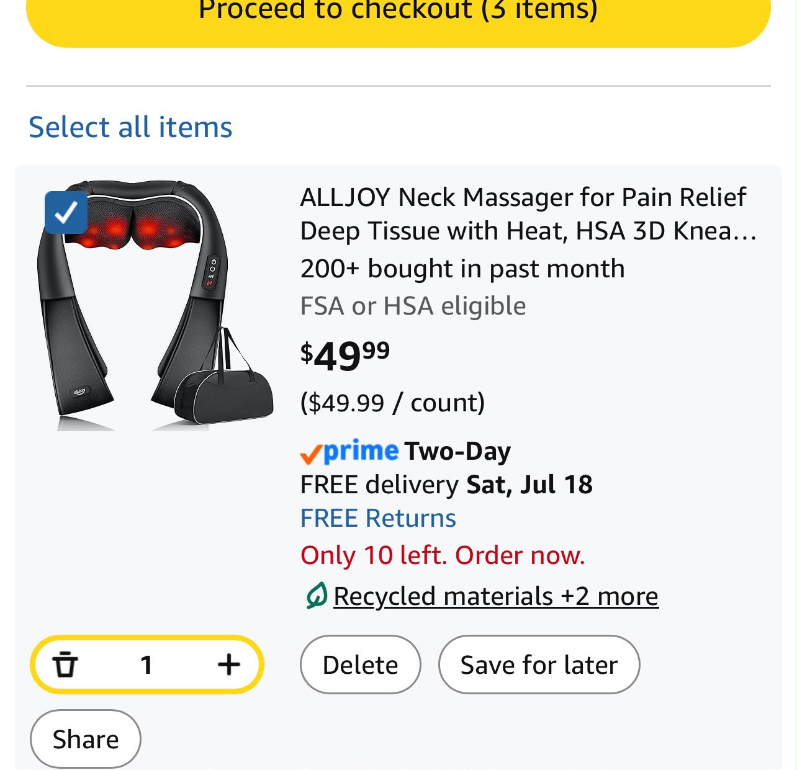Open the FREE Returns policy link

click(x=378, y=517)
